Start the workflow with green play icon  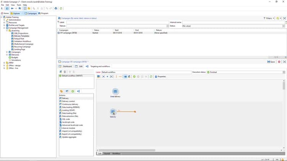134,76
